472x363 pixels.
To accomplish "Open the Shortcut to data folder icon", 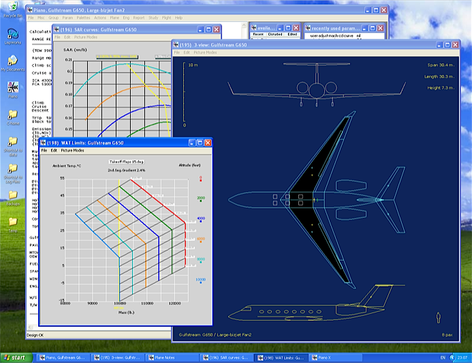I will tap(13, 146).
